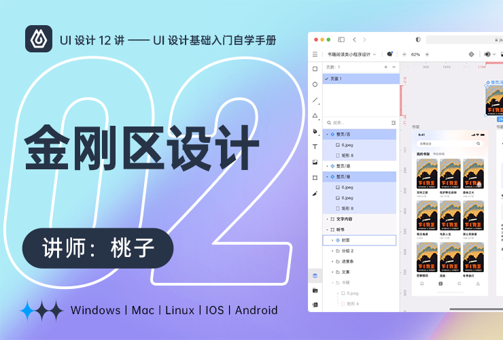Click the 页数: 1 pages header label
The height and width of the screenshot is (340, 503).
pyautogui.click(x=333, y=67)
